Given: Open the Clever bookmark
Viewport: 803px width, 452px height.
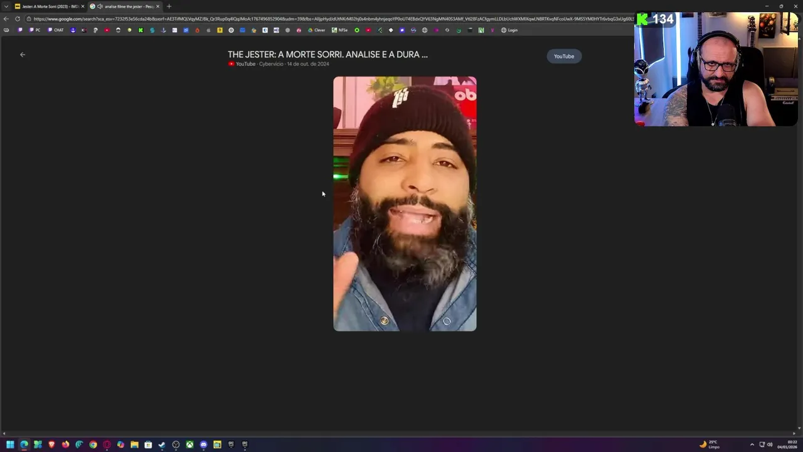Looking at the screenshot, I should 317,30.
